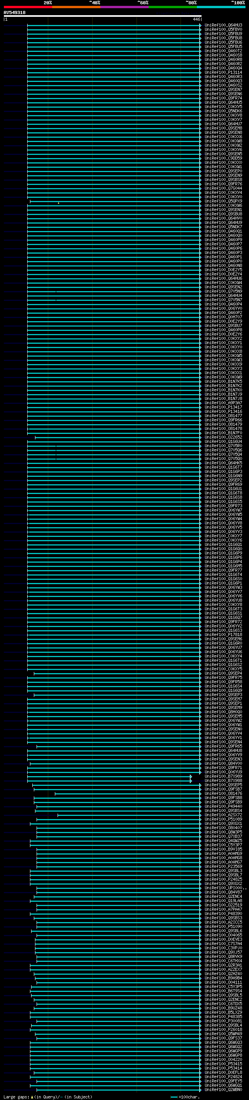Click the orange ~40% identity legend bar
This screenshot has height=1100, width=249.
[x=76, y=7]
